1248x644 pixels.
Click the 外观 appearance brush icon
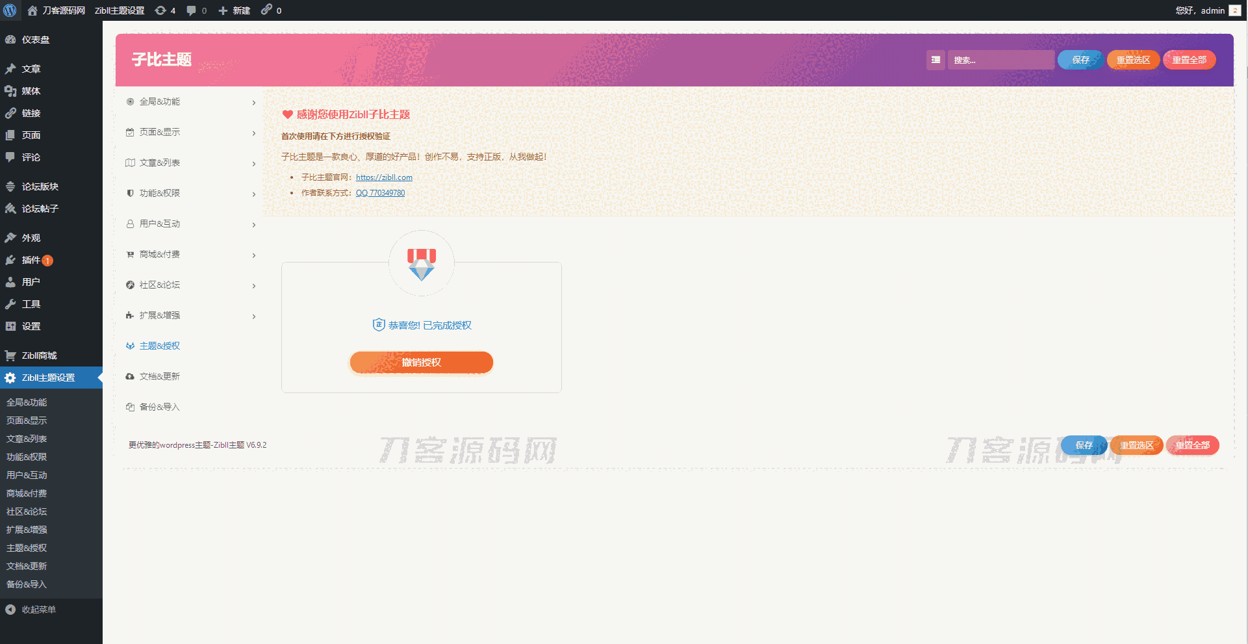click(x=10, y=238)
